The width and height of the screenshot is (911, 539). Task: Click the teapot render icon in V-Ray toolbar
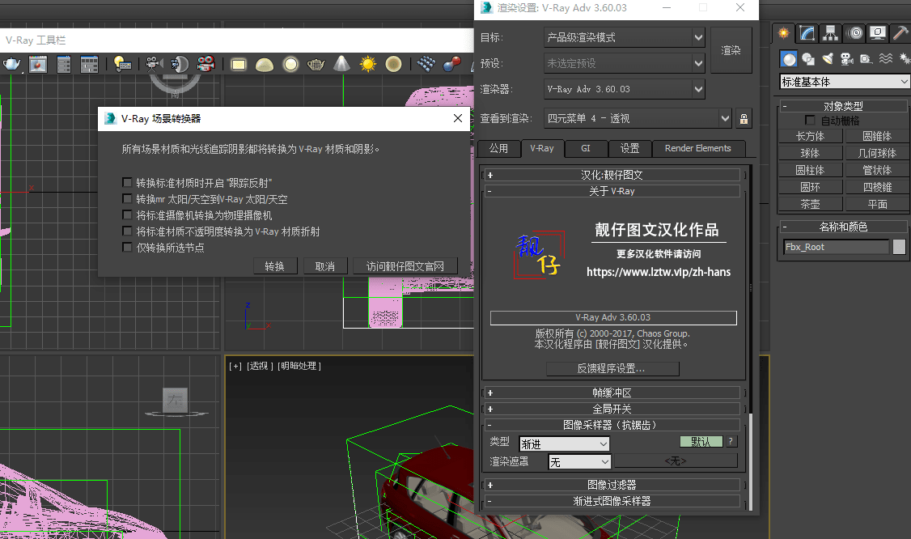[x=11, y=64]
